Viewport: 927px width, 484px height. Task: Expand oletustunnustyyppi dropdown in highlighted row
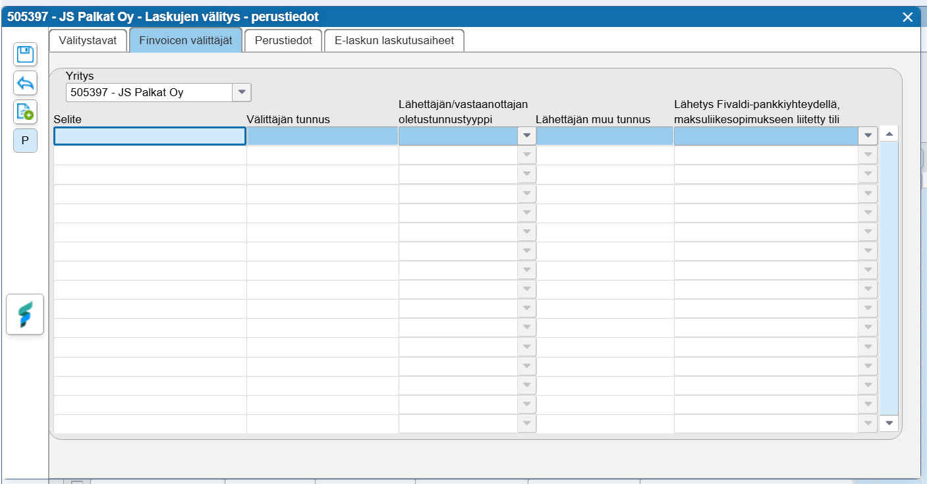(x=526, y=136)
